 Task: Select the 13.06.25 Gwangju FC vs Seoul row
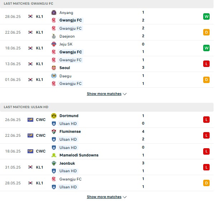pos(107,64)
